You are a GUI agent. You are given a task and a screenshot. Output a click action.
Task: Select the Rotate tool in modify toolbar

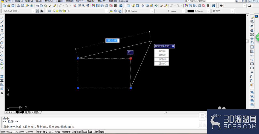pos(252,43)
